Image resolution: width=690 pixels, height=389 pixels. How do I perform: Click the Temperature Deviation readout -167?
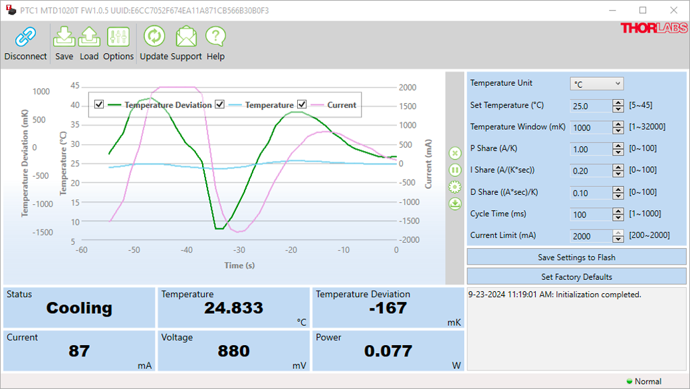[x=388, y=308]
